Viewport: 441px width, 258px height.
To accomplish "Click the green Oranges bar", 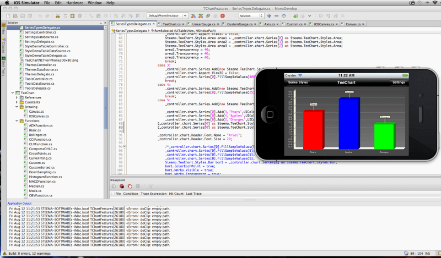I will (x=384, y=136).
